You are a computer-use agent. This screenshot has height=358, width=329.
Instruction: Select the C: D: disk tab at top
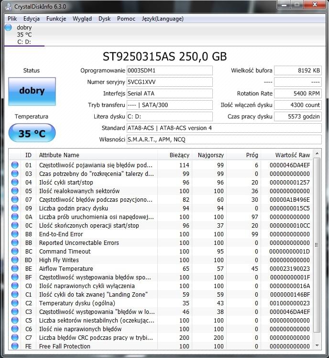(24, 35)
